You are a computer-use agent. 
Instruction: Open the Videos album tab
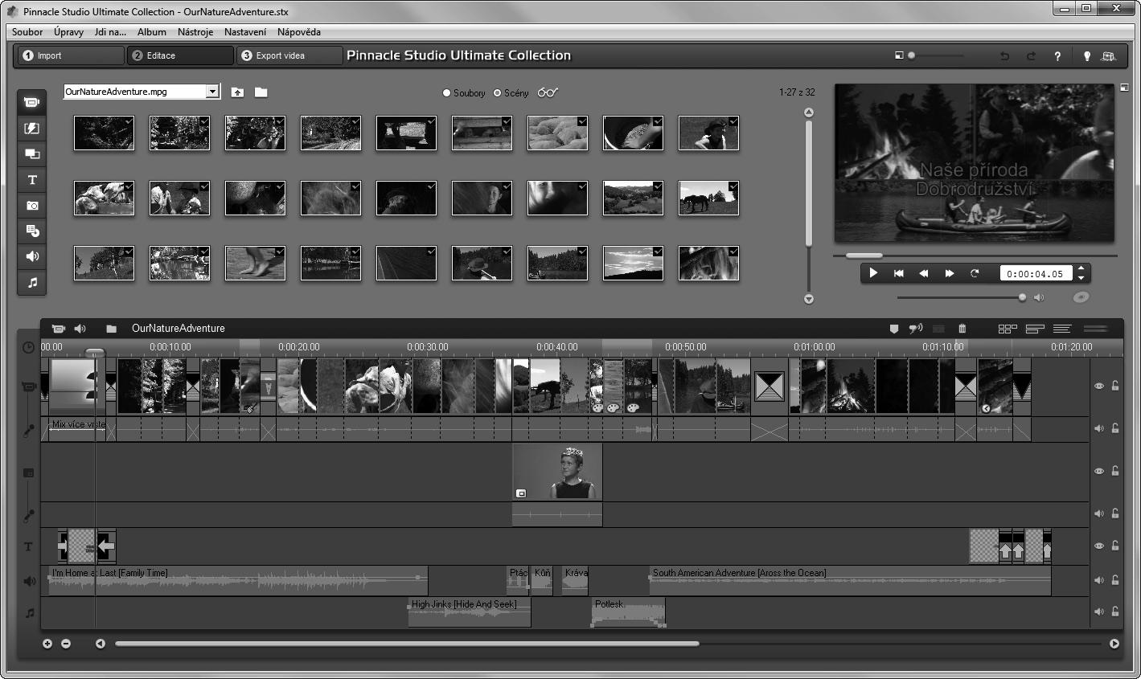(32, 103)
